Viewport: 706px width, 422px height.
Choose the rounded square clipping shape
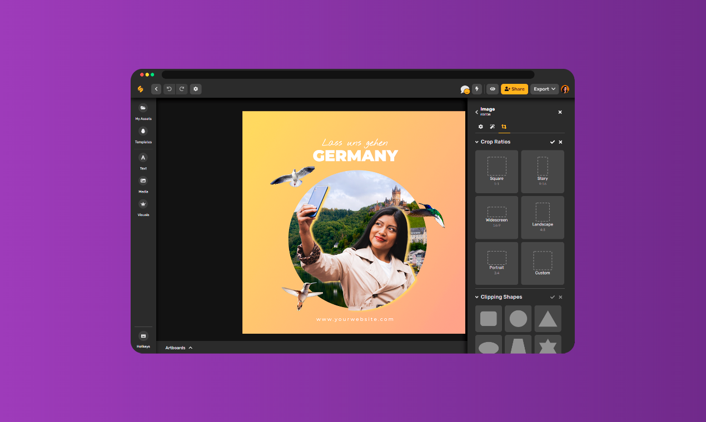point(489,319)
